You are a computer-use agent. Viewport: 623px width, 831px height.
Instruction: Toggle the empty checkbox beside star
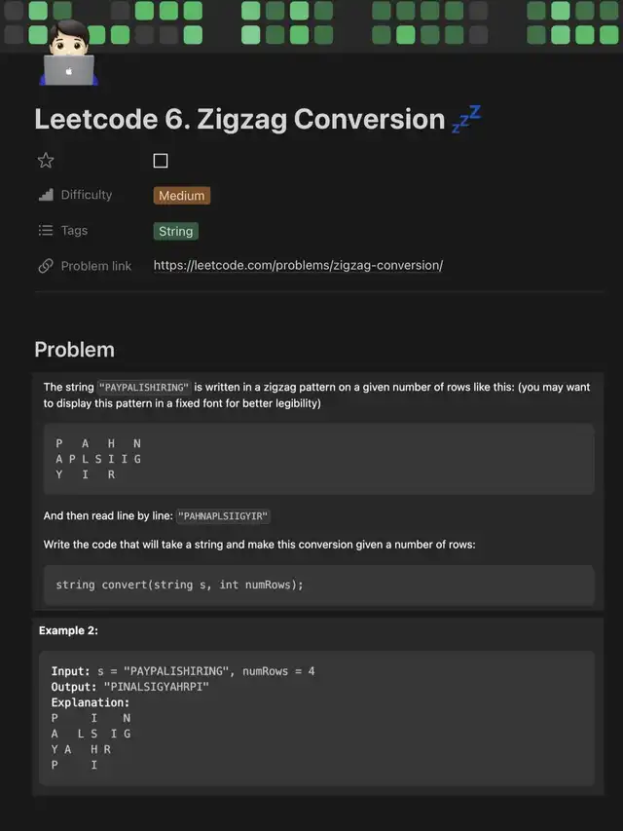click(x=161, y=161)
